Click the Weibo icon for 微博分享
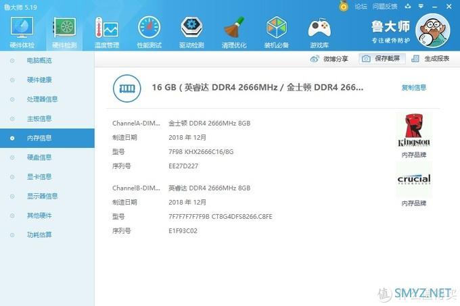 click(x=314, y=59)
